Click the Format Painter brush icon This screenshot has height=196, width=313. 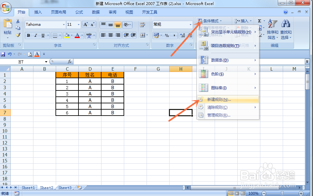coord(18,35)
